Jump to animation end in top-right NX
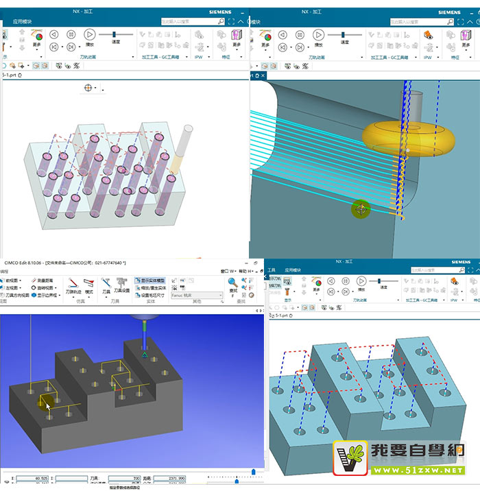This screenshot has width=480, height=491. (x=300, y=47)
